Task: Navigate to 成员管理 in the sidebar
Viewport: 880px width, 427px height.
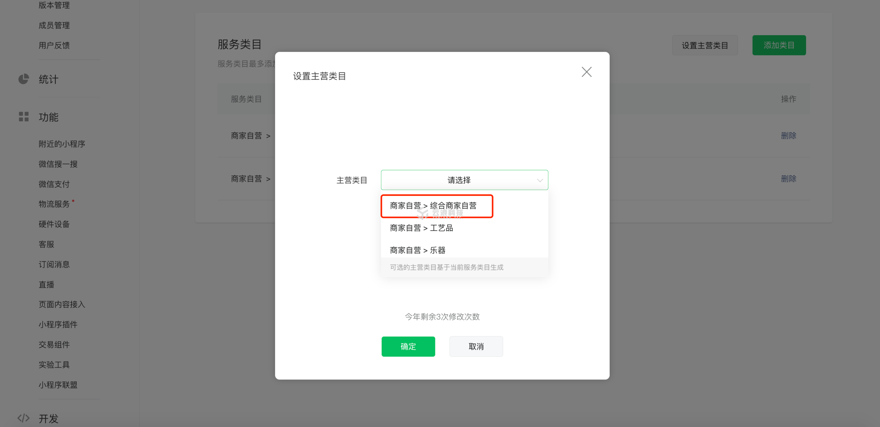Action: tap(54, 25)
